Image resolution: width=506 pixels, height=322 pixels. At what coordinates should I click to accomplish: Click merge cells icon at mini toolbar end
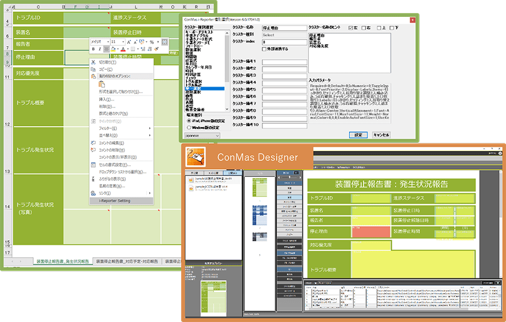coord(164,42)
